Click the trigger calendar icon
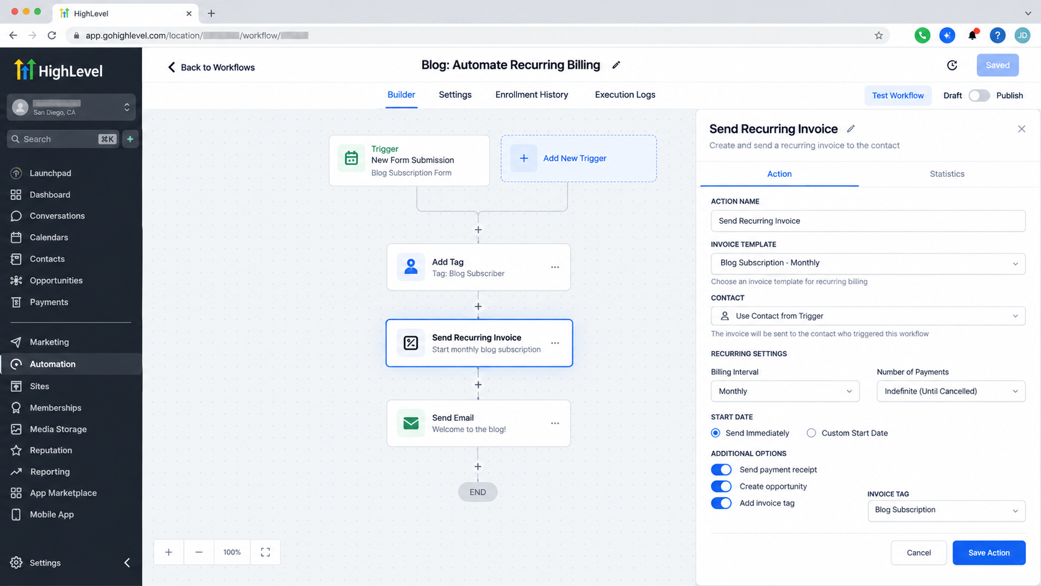The width and height of the screenshot is (1041, 586). pos(351,158)
